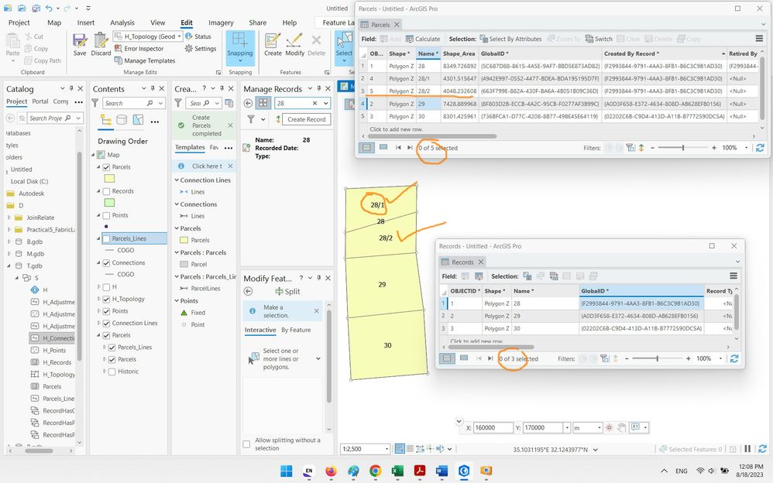Open Excel from the taskbar
The image size is (773, 483).
point(397,471)
